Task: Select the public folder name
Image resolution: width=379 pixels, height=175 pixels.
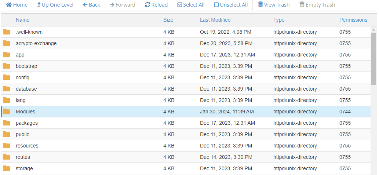Action: [x=22, y=134]
